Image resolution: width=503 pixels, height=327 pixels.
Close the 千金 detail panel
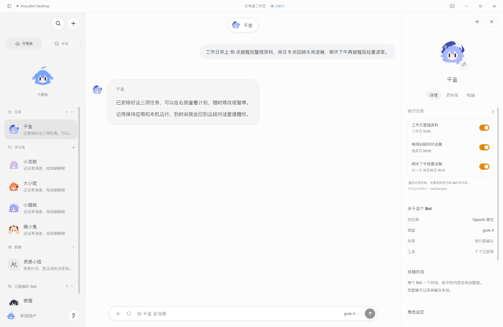[492, 22]
